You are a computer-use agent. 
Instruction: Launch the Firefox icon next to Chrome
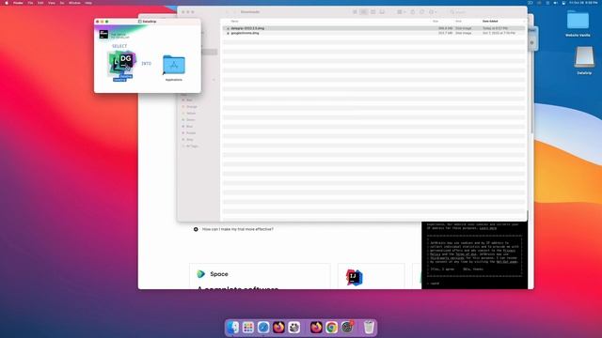coord(316,328)
